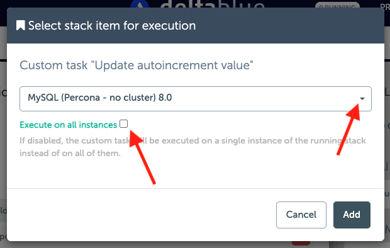This screenshot has width=390, height=248.
Task: Click the deltablue wordmark at the top
Action: (212, 4)
